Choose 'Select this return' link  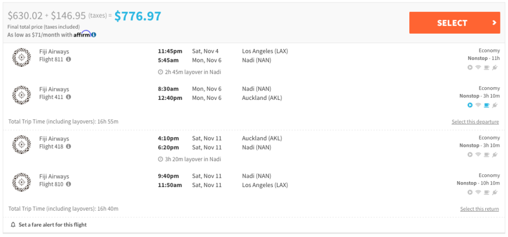[x=479, y=209]
